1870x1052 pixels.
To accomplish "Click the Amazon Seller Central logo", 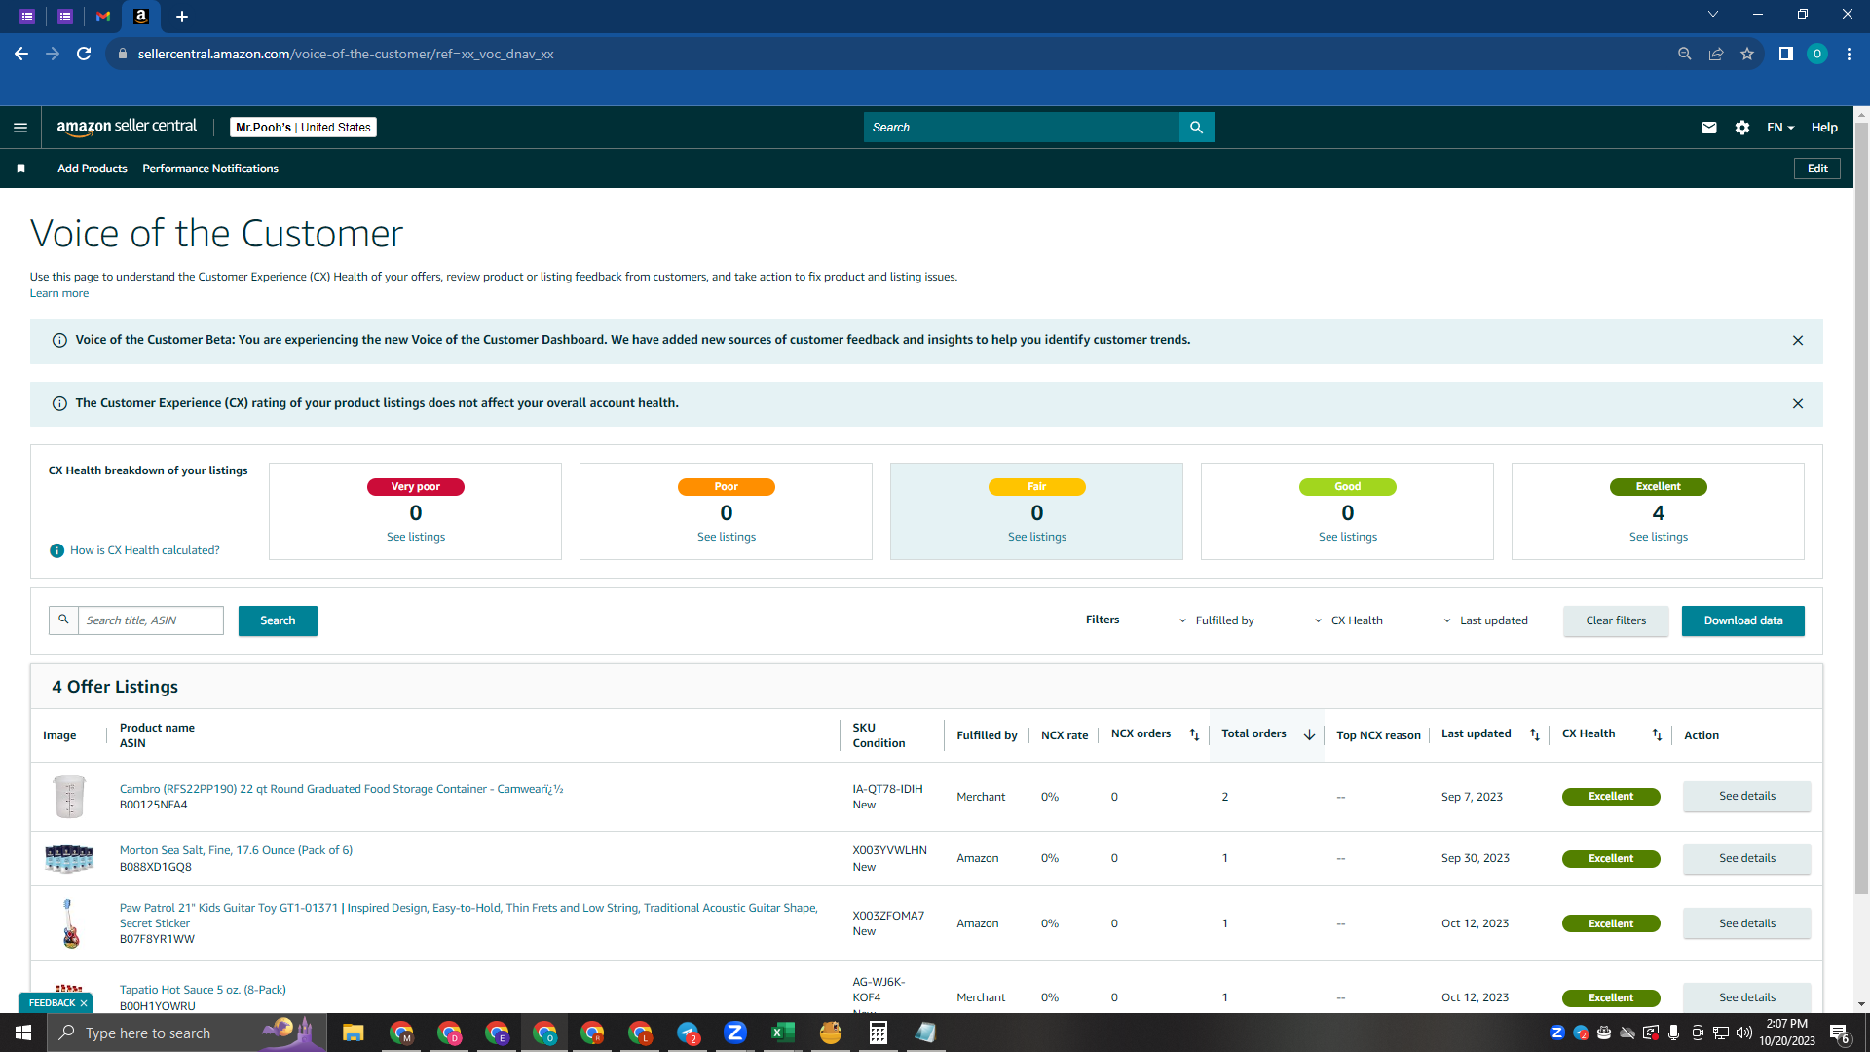I will (127, 127).
